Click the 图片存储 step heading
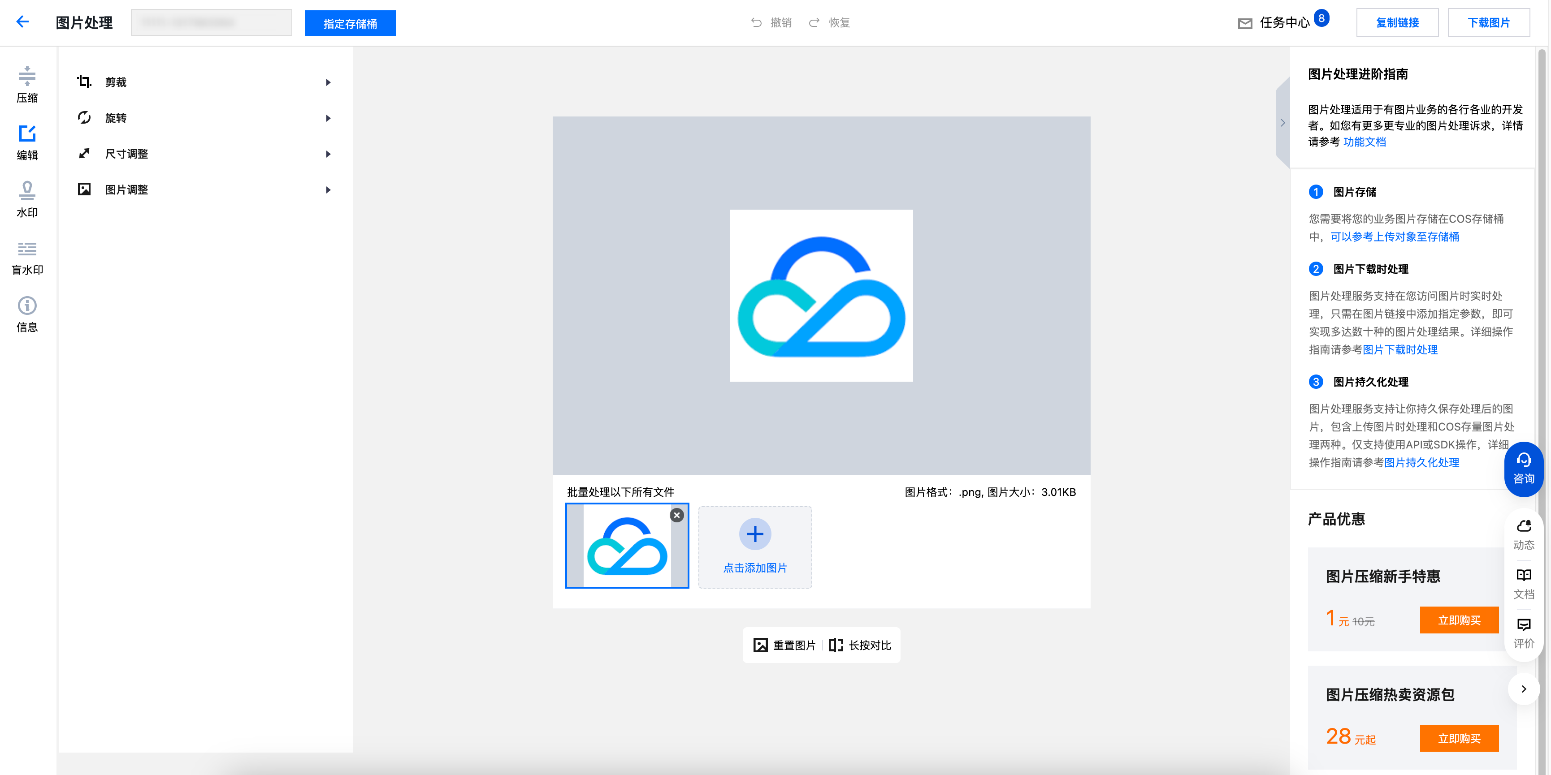Viewport: 1551px width, 775px height. [x=1355, y=192]
